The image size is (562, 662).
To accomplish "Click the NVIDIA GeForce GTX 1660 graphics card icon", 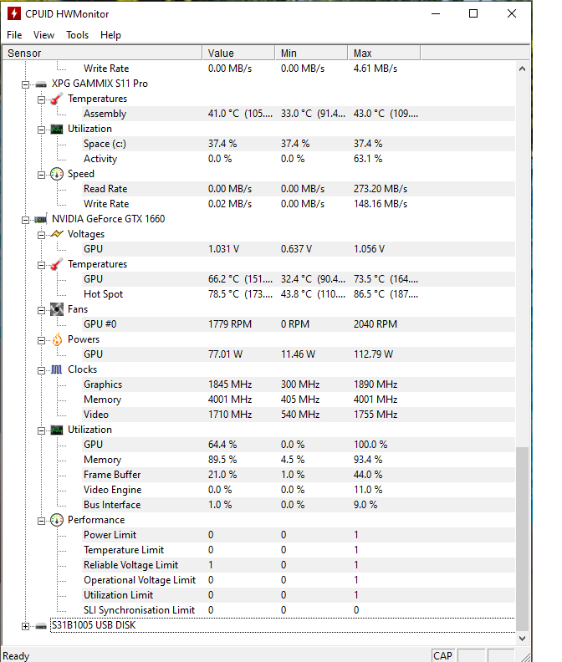I will (41, 219).
